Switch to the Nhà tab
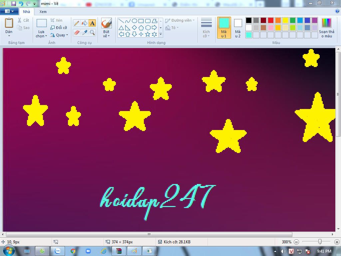This screenshot has width=341, height=256. 27,12
